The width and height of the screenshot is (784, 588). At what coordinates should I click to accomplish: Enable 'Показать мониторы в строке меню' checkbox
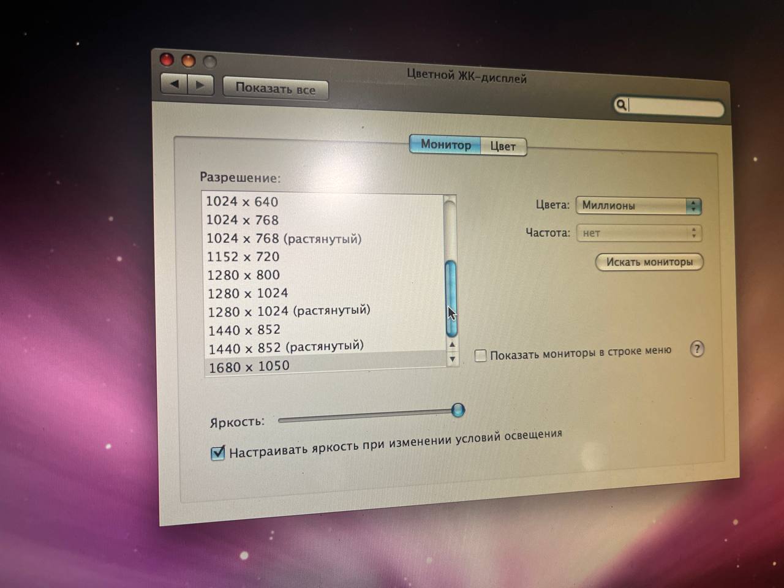[481, 355]
